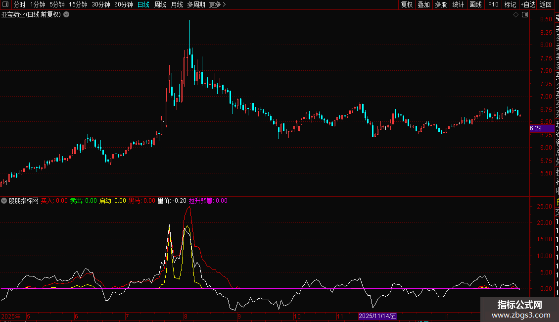This screenshot has width=559, height=322.
Task: Toggle the left sidebar panel icon
Action: (x=5, y=4)
